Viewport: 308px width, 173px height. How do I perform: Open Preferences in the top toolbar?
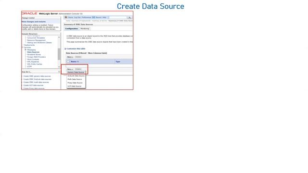coord(86,17)
